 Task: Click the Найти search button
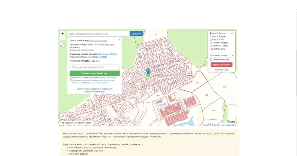(136, 34)
